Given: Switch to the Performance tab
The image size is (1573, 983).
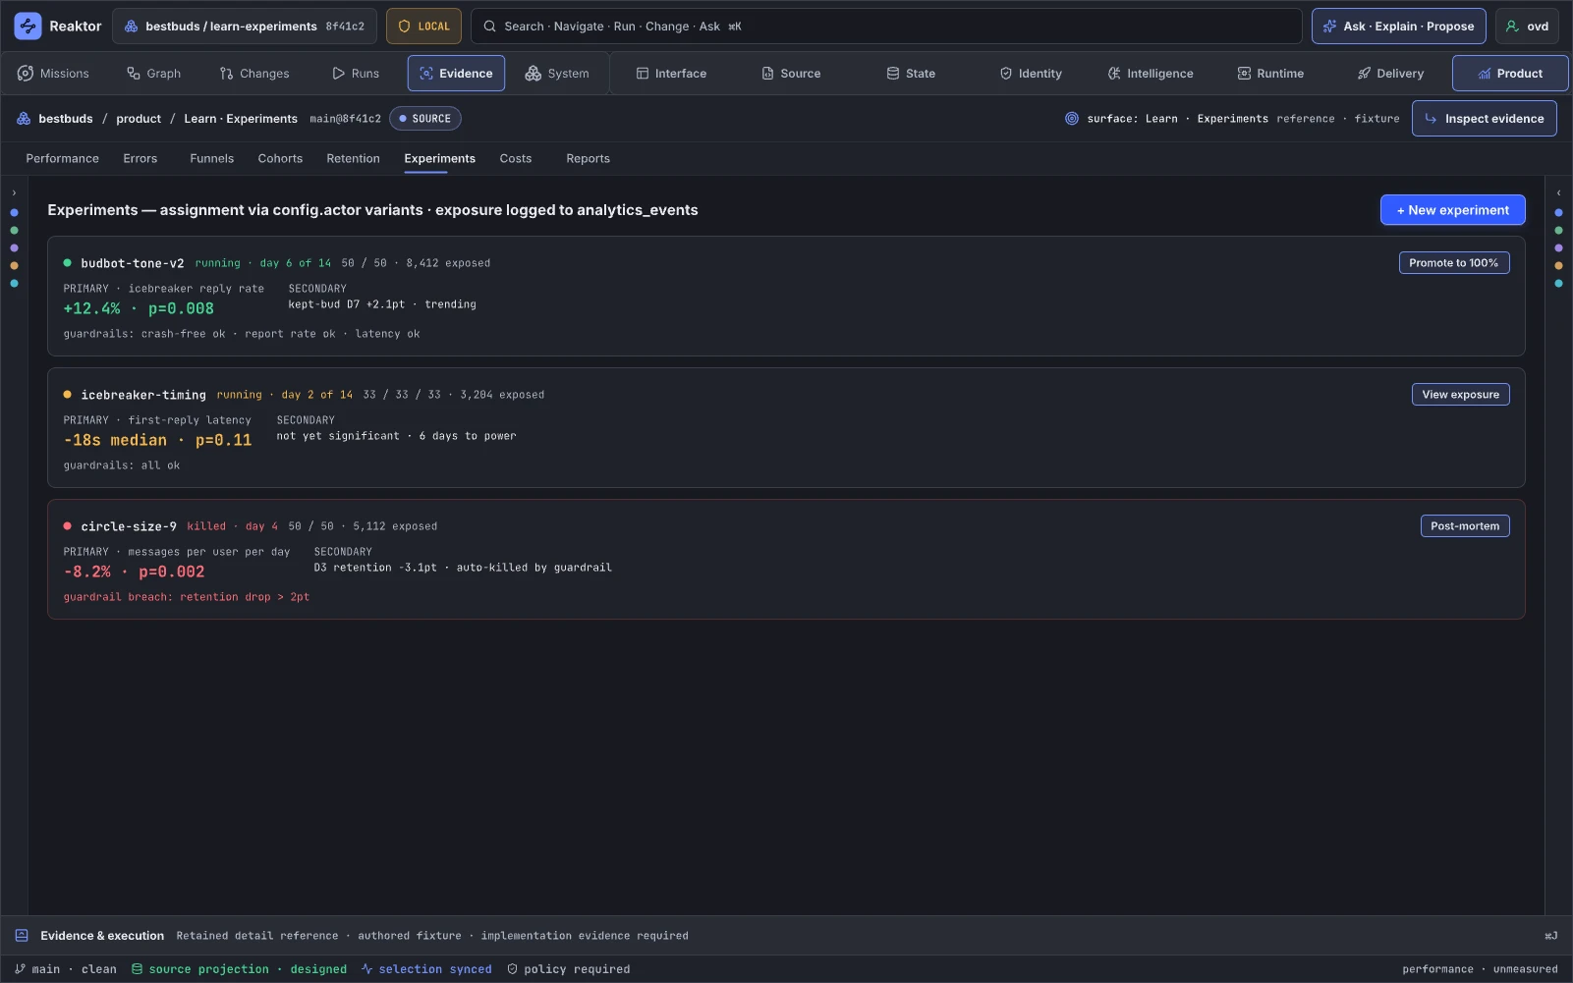Looking at the screenshot, I should point(62,159).
